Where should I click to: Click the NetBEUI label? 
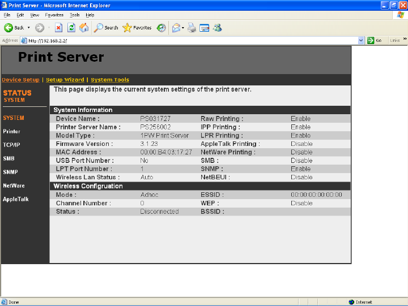[215, 177]
